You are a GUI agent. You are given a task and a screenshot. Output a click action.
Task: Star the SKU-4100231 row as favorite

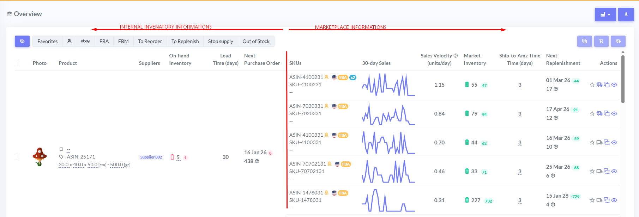592,85
